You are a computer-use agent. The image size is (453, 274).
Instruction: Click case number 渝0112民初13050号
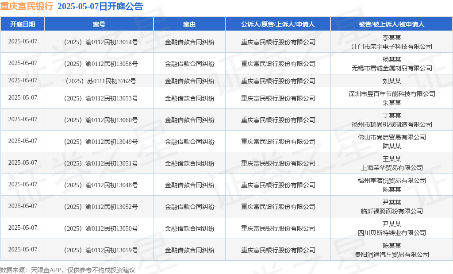pyautogui.click(x=101, y=228)
